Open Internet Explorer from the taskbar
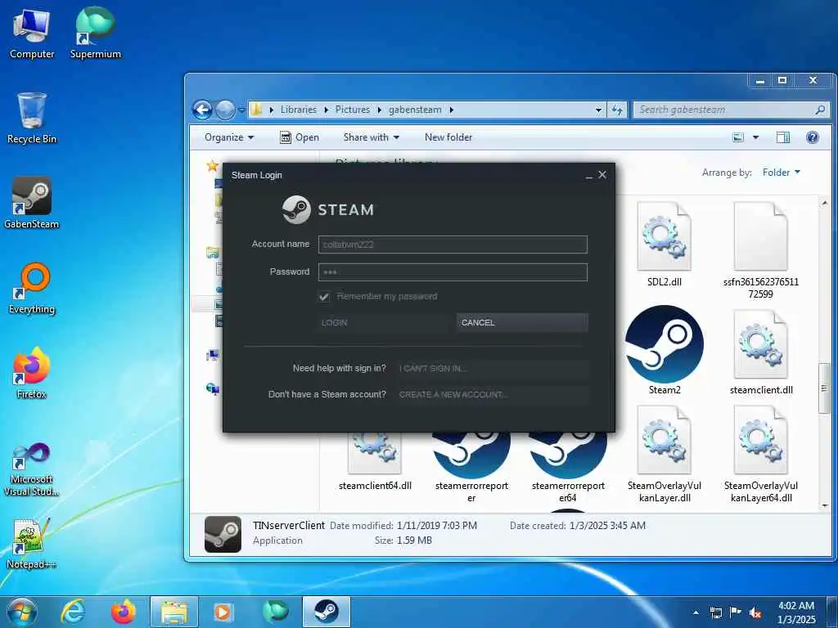838x628 pixels. (72, 612)
